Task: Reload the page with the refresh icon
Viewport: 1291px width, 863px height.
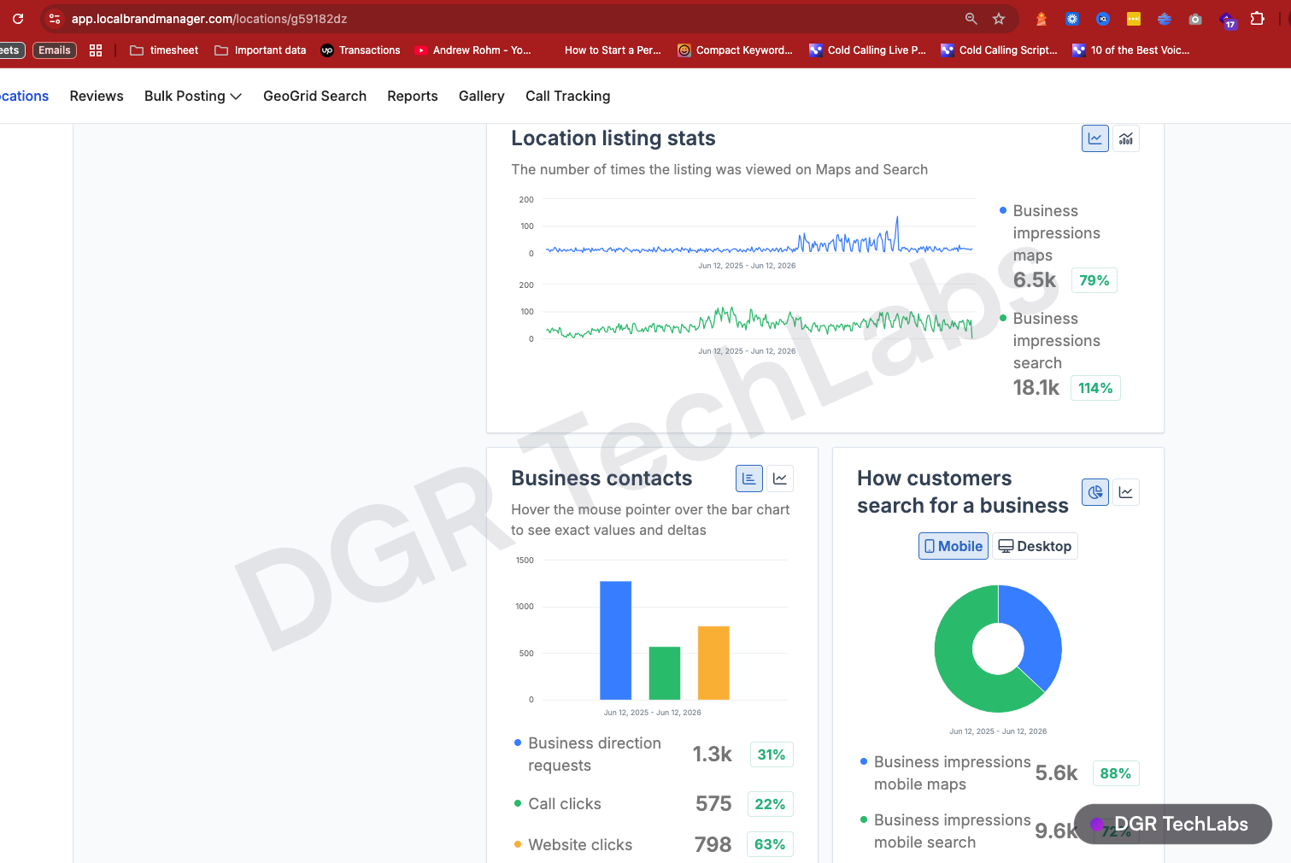Action: coord(18,18)
